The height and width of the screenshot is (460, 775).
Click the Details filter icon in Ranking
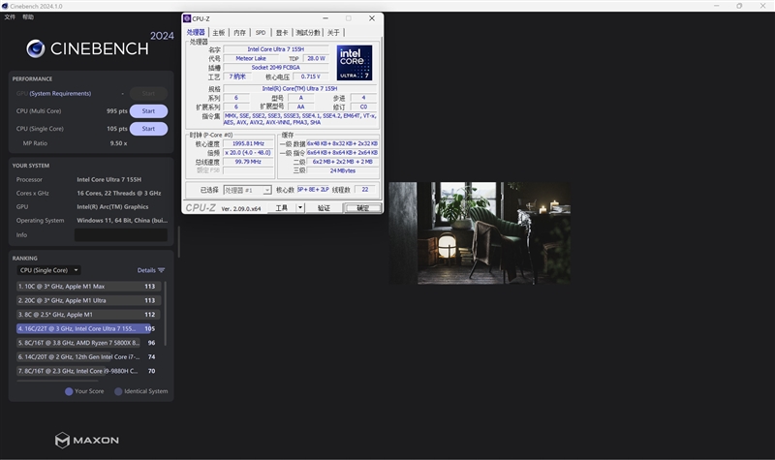(161, 270)
